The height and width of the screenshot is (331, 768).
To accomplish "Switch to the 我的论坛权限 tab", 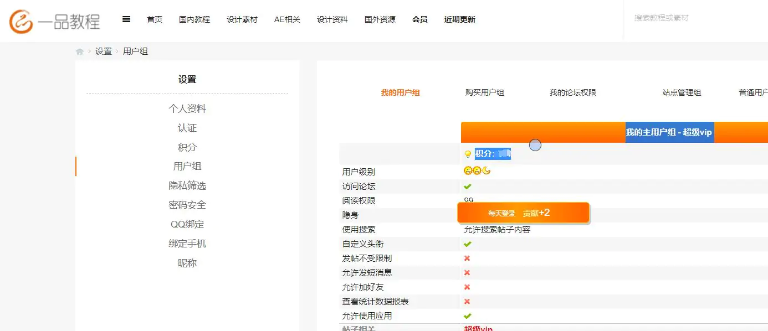I will click(x=573, y=93).
